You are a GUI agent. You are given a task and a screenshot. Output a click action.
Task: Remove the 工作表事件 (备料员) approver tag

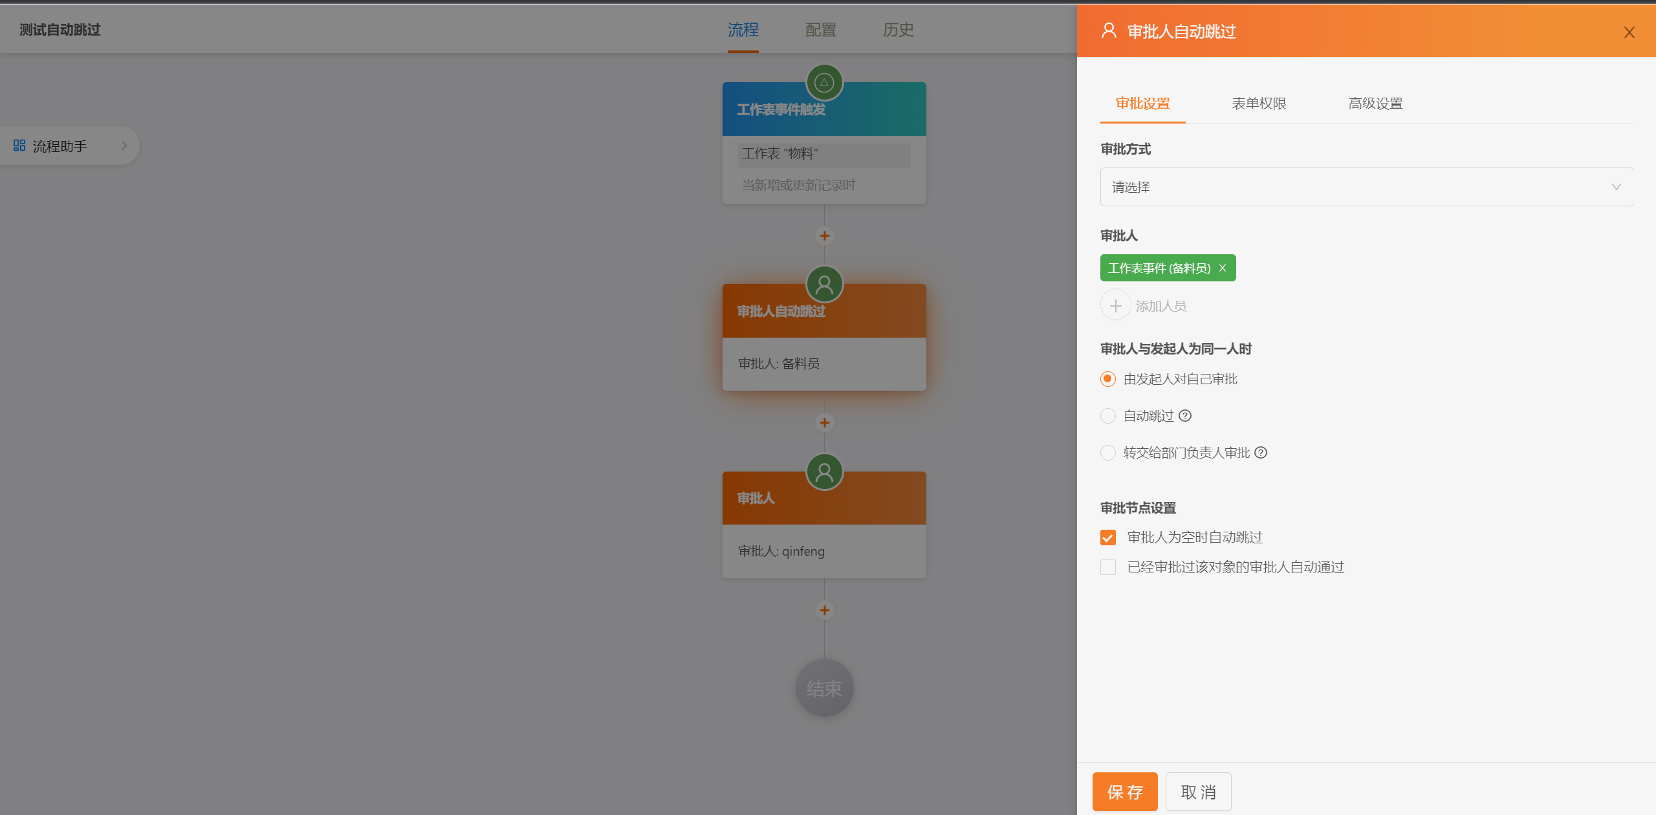(1223, 268)
